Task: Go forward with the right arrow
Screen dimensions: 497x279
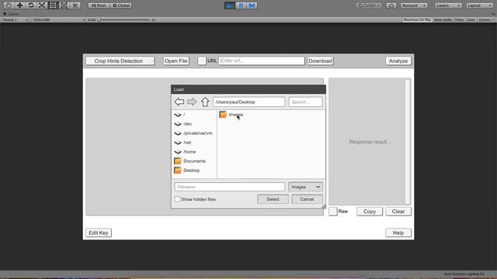Action: [192, 102]
